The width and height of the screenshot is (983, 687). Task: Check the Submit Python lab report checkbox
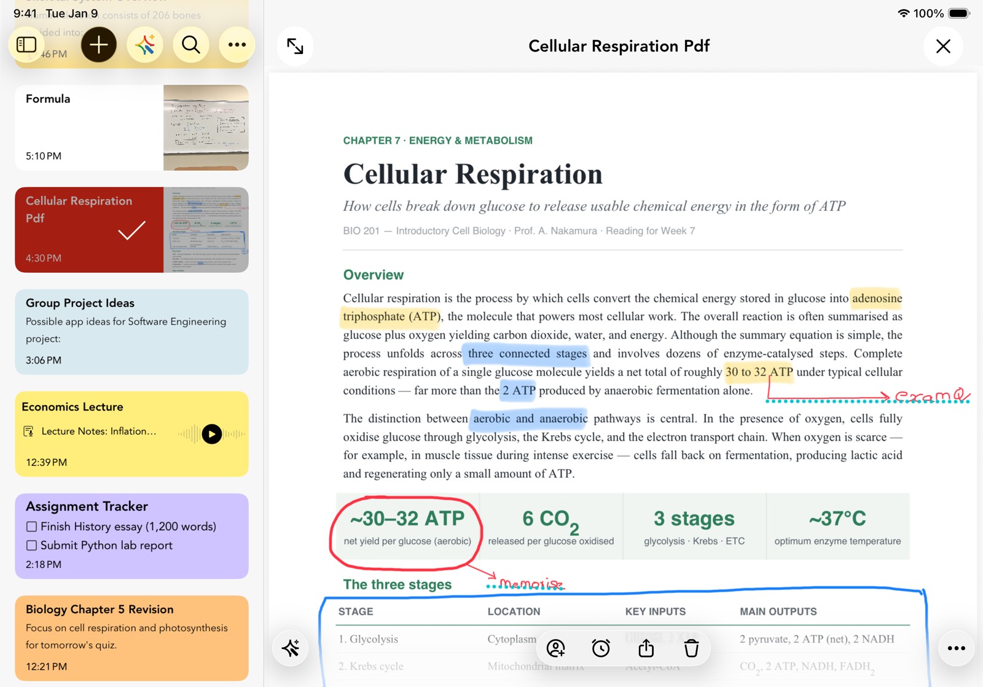click(31, 545)
